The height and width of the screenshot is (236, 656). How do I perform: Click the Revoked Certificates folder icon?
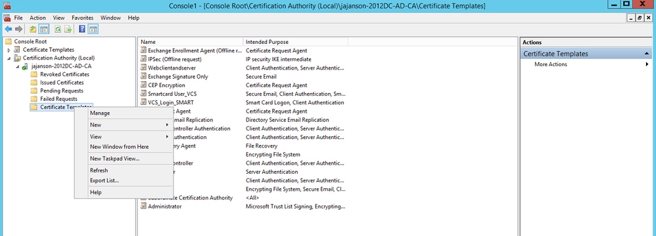point(34,74)
